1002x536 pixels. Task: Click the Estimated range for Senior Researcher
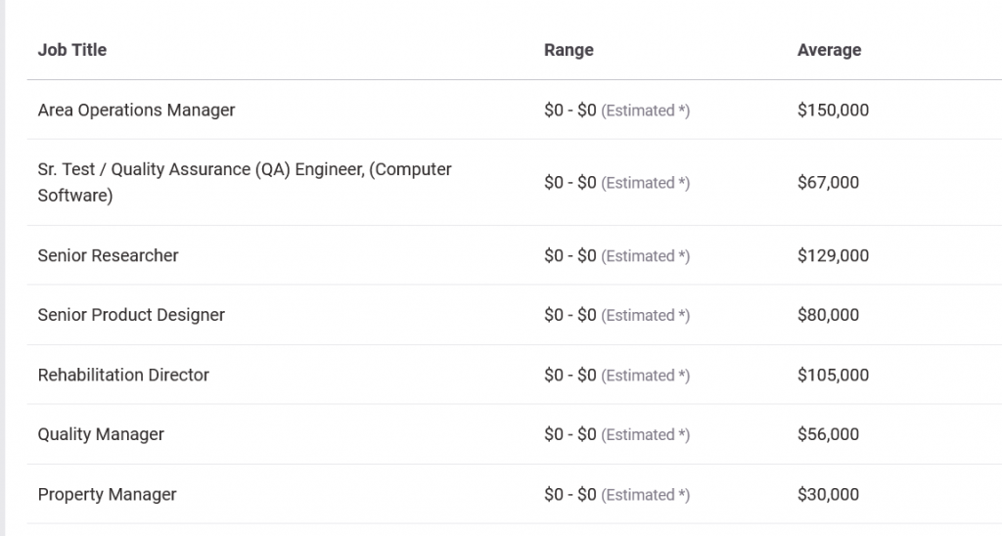616,255
